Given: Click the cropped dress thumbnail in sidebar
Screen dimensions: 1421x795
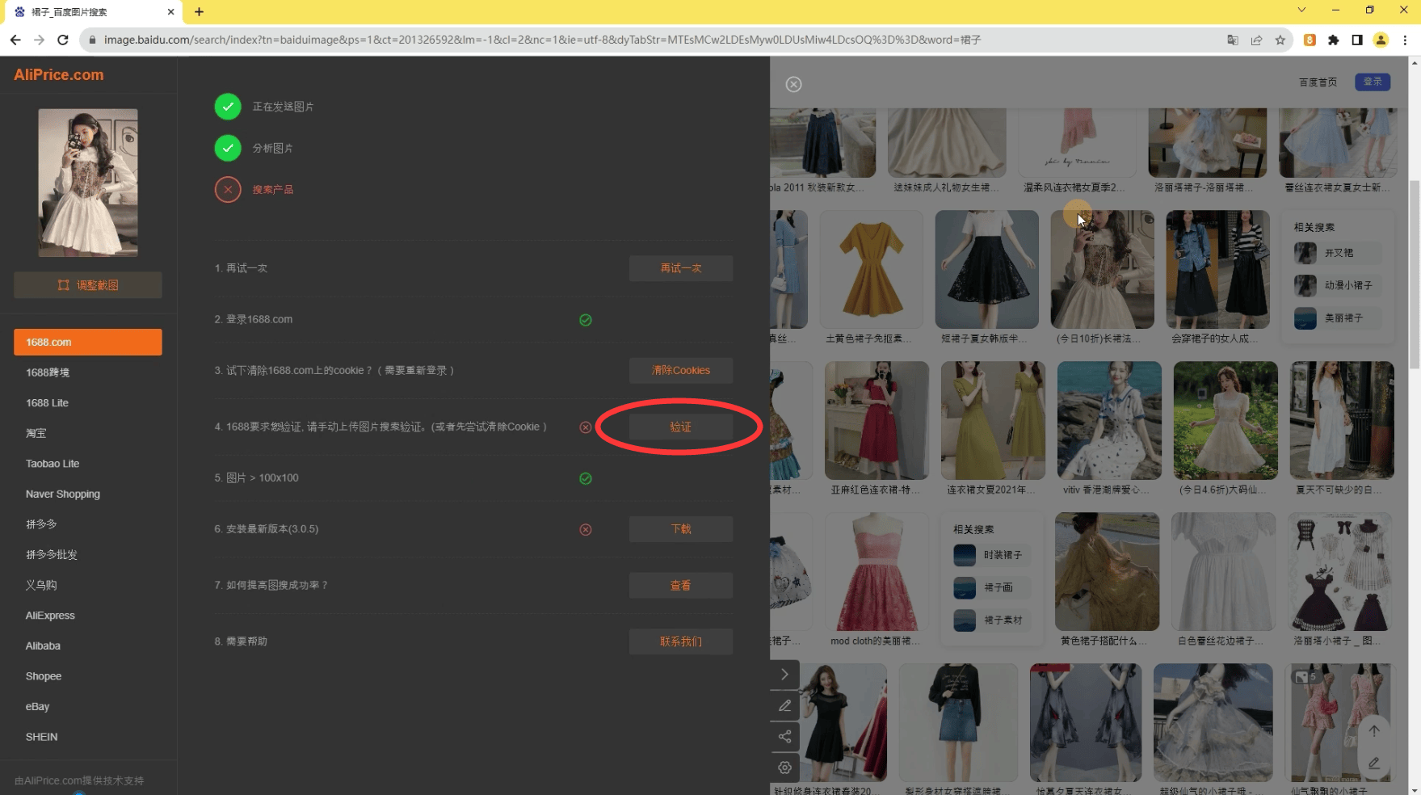Looking at the screenshot, I should tap(88, 183).
